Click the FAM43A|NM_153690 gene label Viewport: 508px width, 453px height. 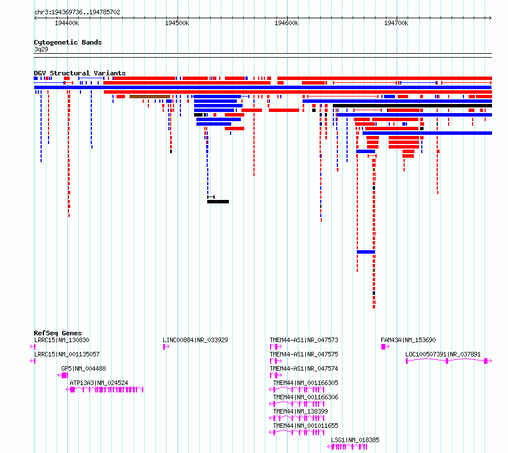tap(408, 340)
